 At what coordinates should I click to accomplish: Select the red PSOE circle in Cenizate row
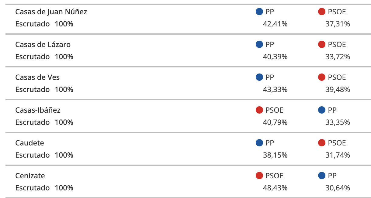(259, 176)
